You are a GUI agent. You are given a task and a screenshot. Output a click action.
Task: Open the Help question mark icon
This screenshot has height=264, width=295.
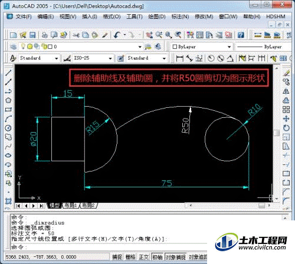[241, 35]
